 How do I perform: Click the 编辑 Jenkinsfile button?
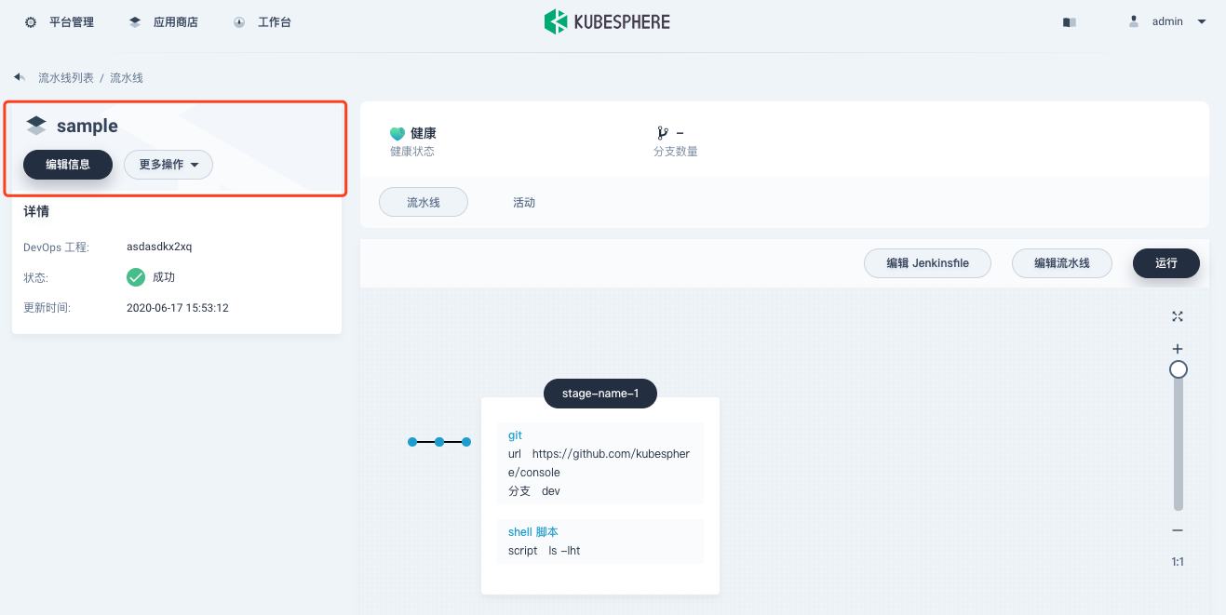(x=927, y=263)
